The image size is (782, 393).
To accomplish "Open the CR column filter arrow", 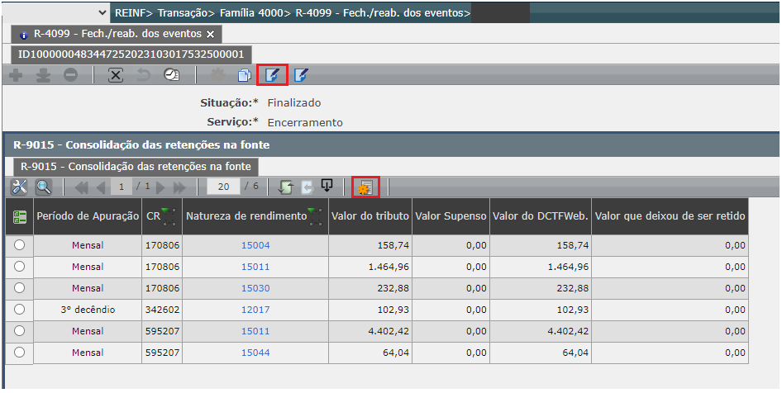I will click(169, 216).
